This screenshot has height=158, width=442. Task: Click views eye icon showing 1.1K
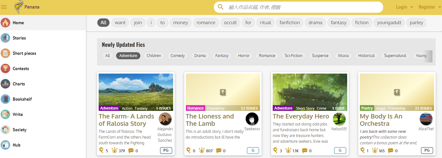point(288,150)
